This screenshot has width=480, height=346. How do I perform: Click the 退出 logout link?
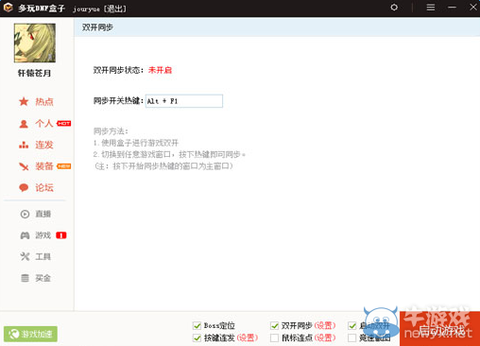(x=115, y=9)
